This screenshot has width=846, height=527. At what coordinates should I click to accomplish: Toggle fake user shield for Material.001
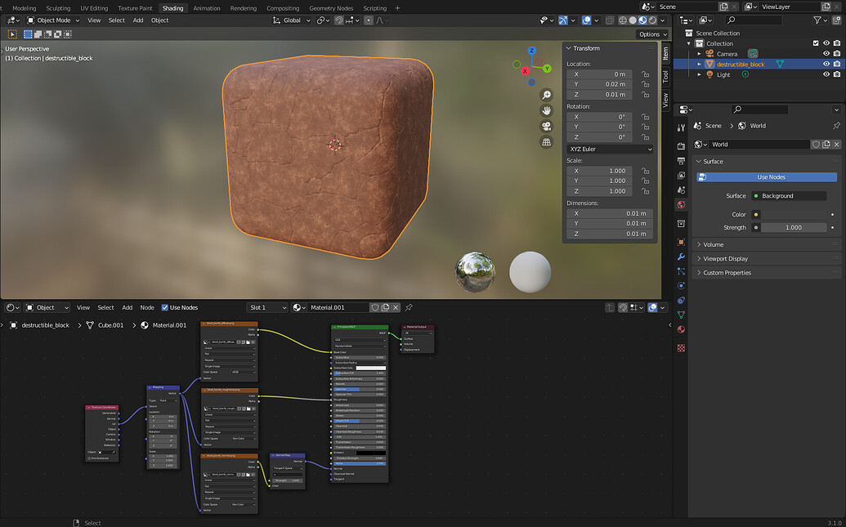[x=375, y=307]
